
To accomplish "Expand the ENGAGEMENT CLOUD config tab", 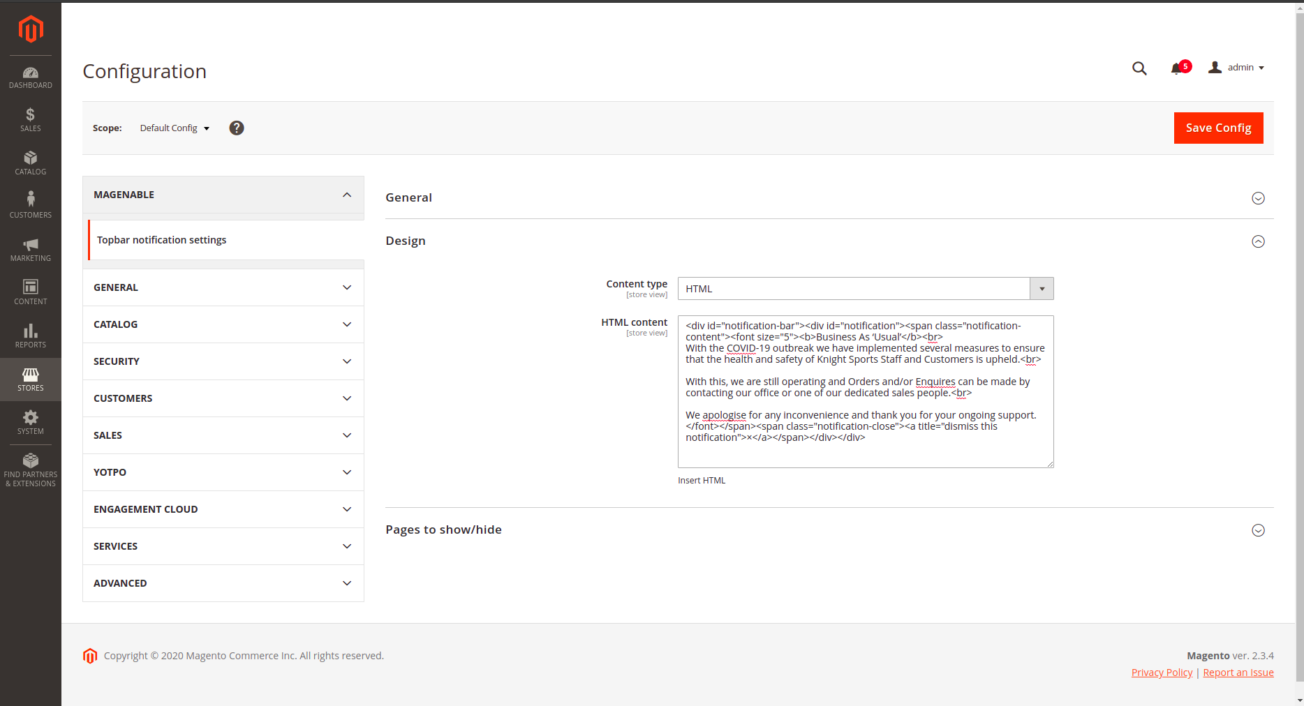I will (223, 509).
